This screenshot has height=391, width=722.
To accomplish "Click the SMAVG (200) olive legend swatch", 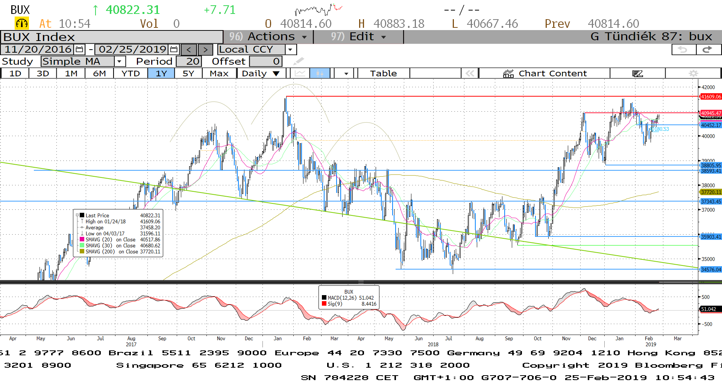I will pos(82,252).
